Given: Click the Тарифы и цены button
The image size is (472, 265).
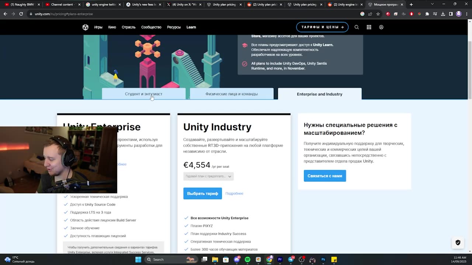Looking at the screenshot, I should coord(322,27).
